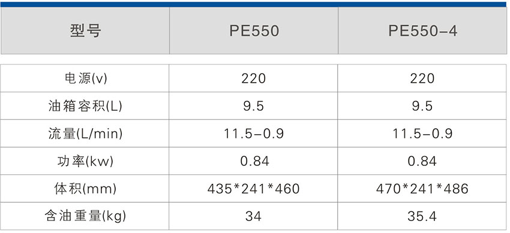Click the 含油重量(kg) row label
The height and width of the screenshot is (233, 510).
(x=85, y=216)
